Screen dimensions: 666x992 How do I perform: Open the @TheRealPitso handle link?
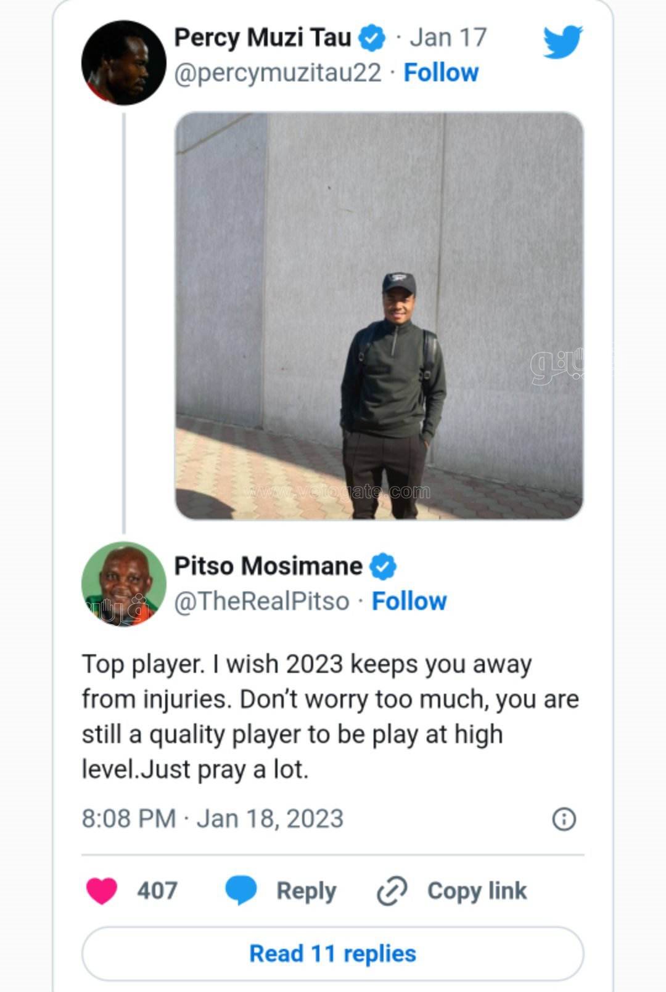262,601
